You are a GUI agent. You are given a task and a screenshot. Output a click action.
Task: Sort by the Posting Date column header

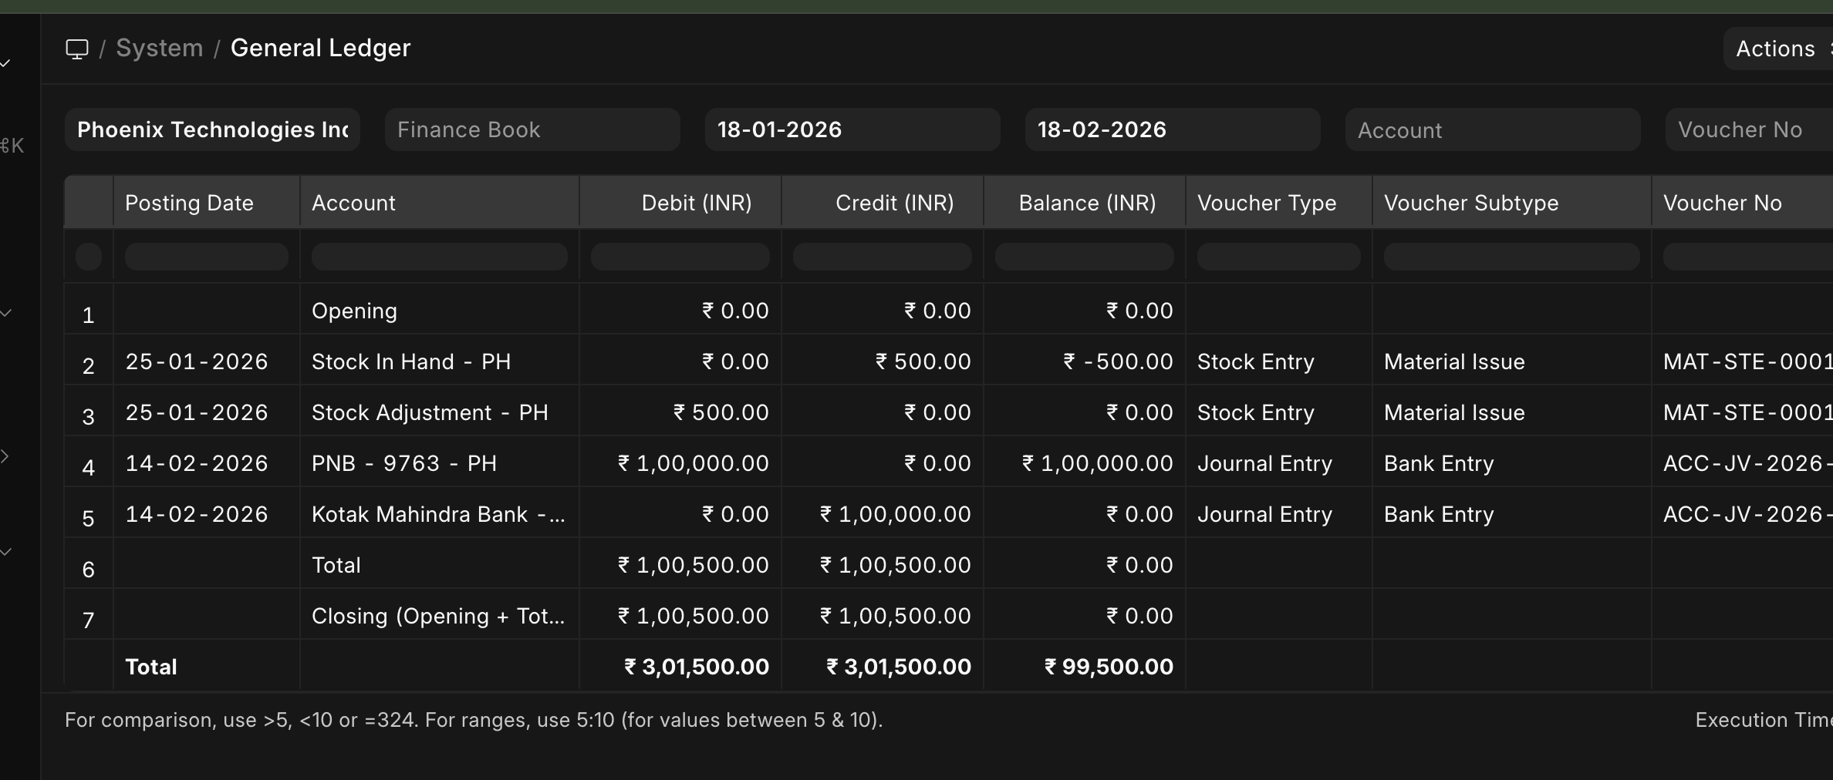[189, 203]
